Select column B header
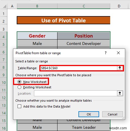 tap(37, 6)
